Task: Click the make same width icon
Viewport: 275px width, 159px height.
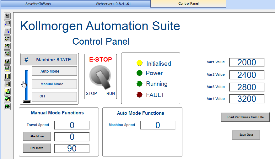Action: (x=7, y=69)
